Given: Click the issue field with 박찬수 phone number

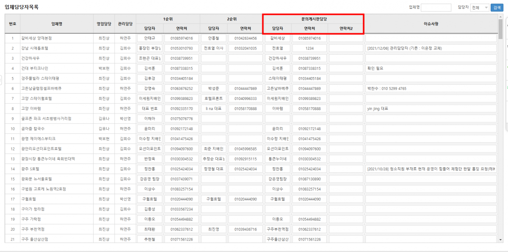Looking at the screenshot, I should (x=431, y=89).
